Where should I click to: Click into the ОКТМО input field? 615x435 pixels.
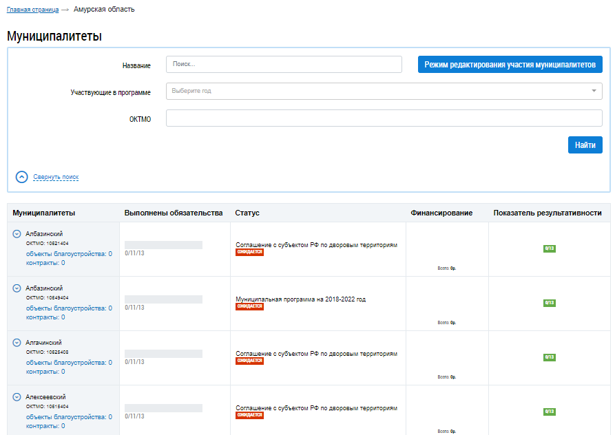click(384, 118)
